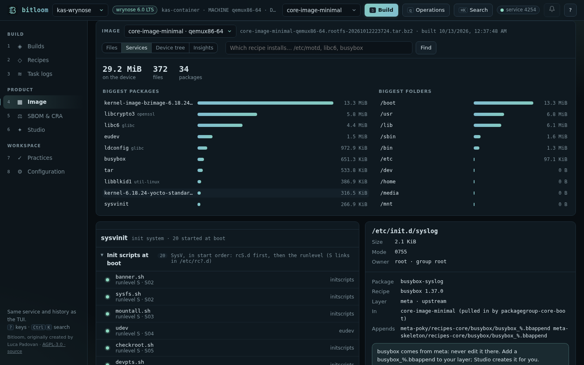The image size is (584, 365).
Task: Select the sysvinit package row
Action: (x=236, y=204)
